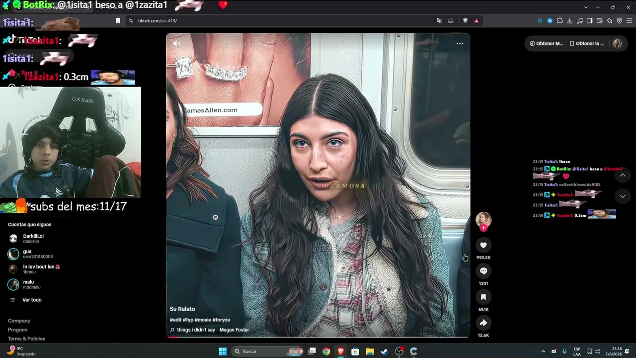Click the Obtener M... button
The image size is (636, 358).
546,43
